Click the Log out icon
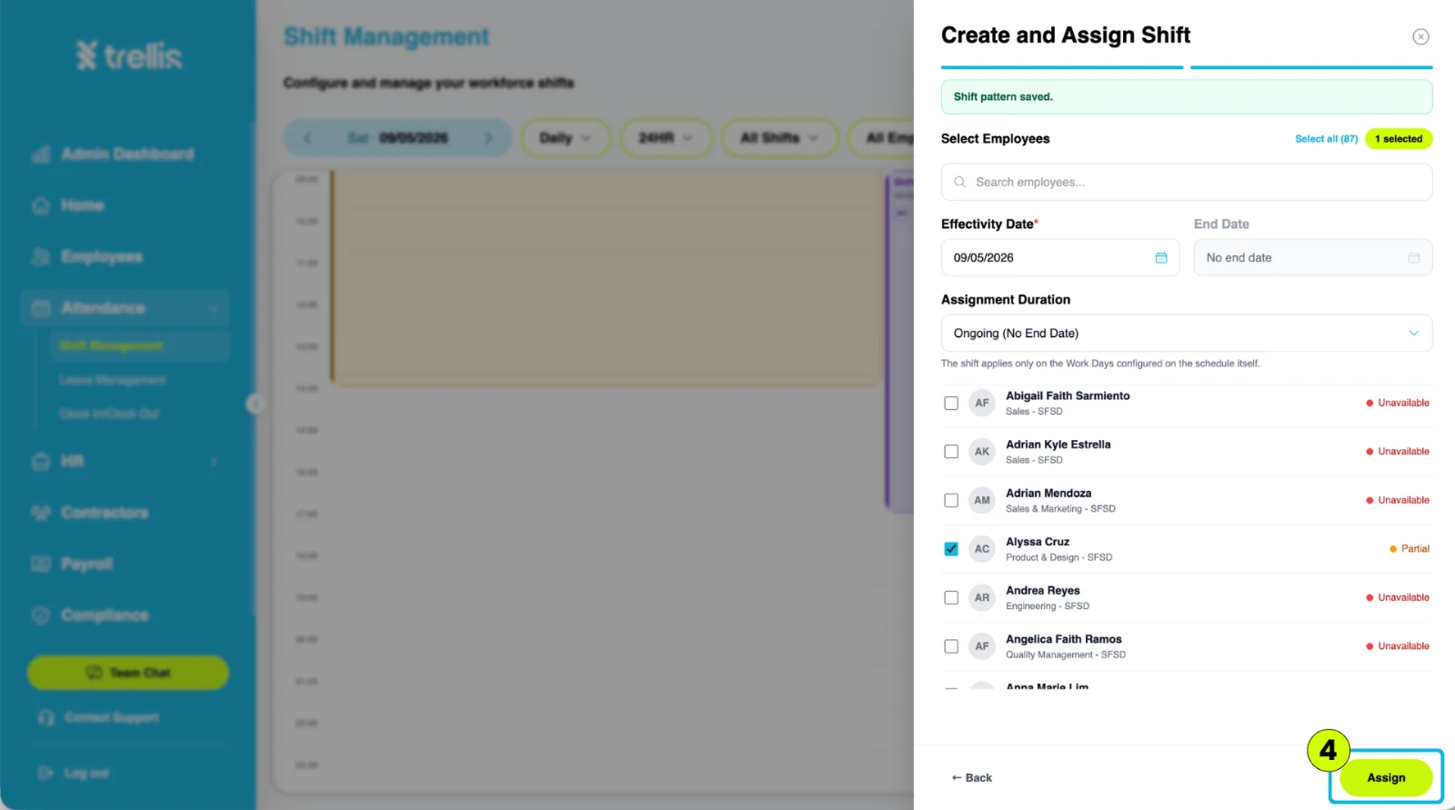 (45, 773)
